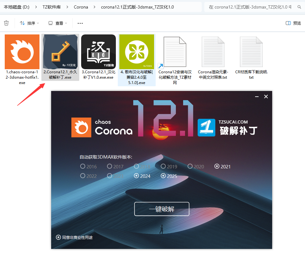Select the 4. 散布汉化与破解 green exe icon
This screenshot has width=305, height=254.
pyautogui.click(x=137, y=52)
